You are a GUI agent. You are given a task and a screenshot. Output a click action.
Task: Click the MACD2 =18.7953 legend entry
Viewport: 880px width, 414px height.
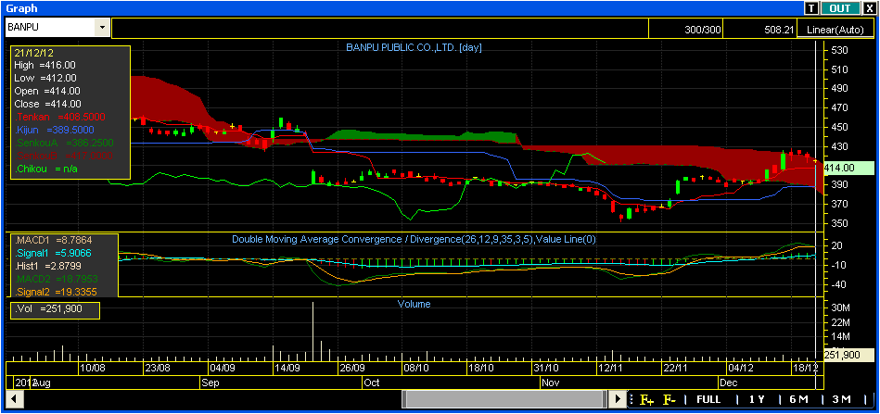pos(57,279)
